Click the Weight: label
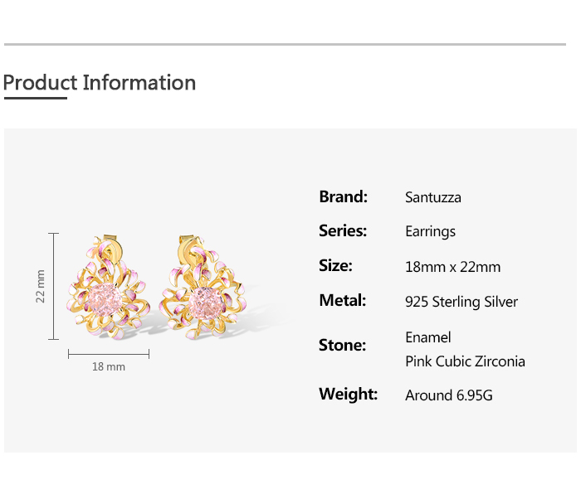Screen dimensions: 581x494 [x=348, y=394]
